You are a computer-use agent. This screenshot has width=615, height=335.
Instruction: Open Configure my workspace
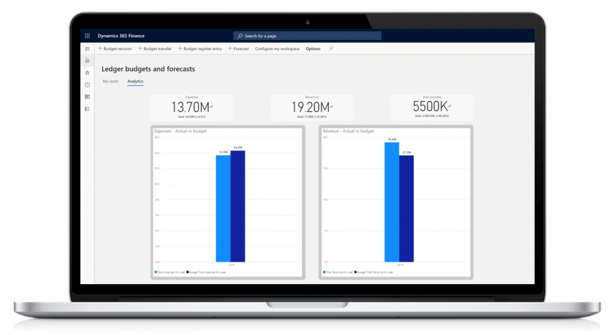[x=277, y=49]
